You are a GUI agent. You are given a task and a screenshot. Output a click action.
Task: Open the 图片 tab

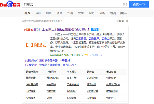click(59, 13)
